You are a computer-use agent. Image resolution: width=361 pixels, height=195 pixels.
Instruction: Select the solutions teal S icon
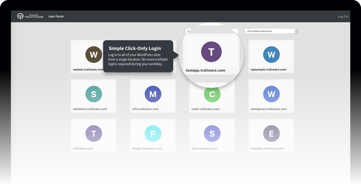click(94, 94)
